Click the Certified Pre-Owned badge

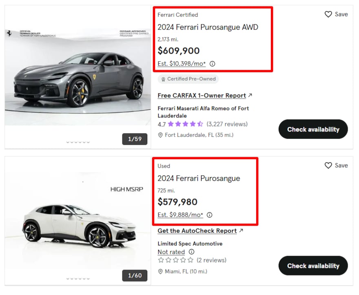click(188, 79)
